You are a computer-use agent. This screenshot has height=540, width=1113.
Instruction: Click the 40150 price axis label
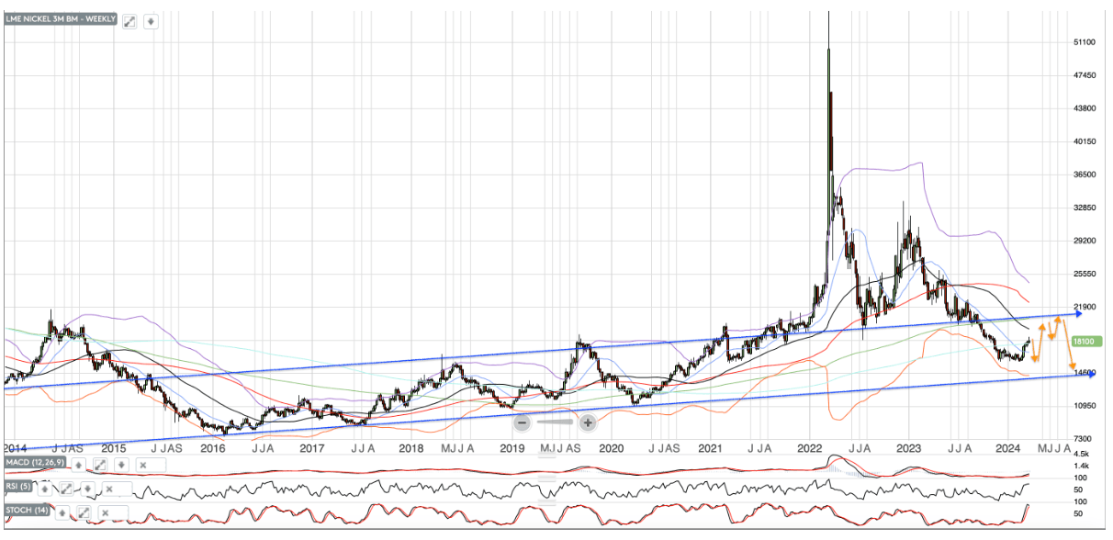1085,141
